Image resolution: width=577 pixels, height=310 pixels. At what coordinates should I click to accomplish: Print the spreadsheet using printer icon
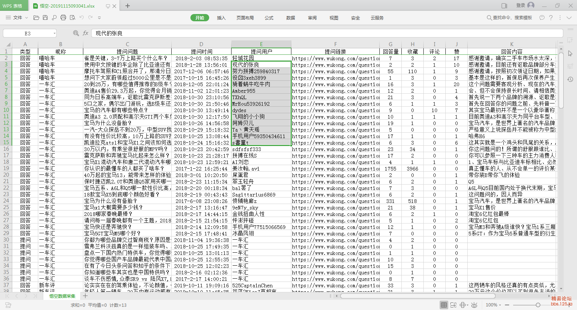[x=63, y=17]
